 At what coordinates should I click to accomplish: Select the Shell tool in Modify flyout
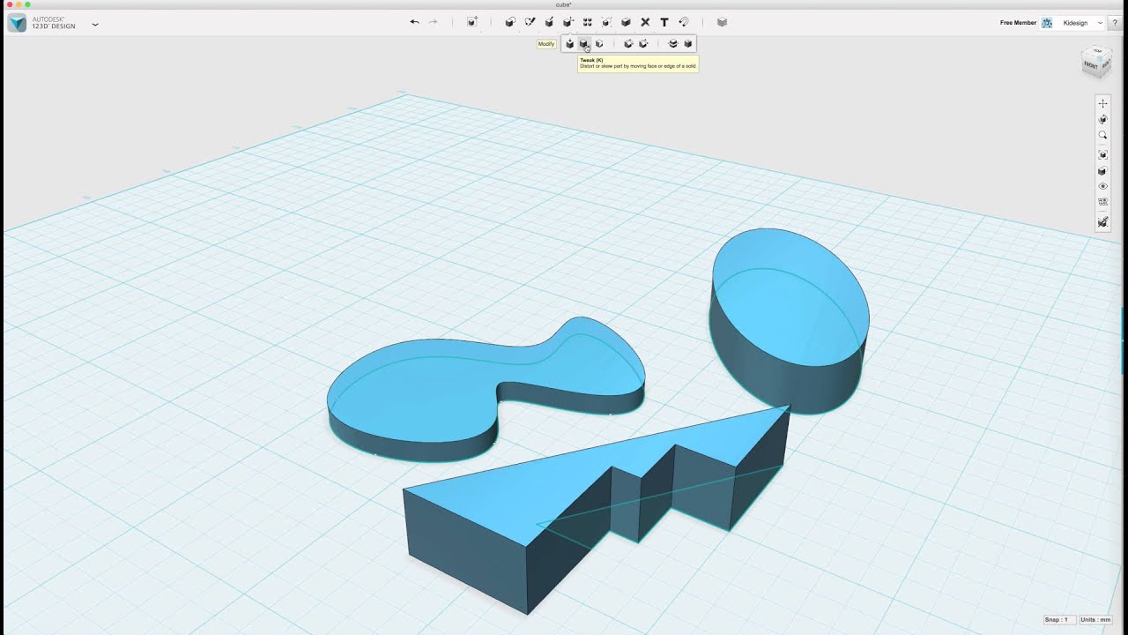[688, 43]
